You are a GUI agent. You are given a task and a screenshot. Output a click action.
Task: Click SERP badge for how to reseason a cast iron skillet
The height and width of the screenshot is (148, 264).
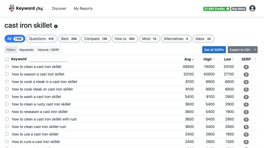pyautogui.click(x=246, y=112)
